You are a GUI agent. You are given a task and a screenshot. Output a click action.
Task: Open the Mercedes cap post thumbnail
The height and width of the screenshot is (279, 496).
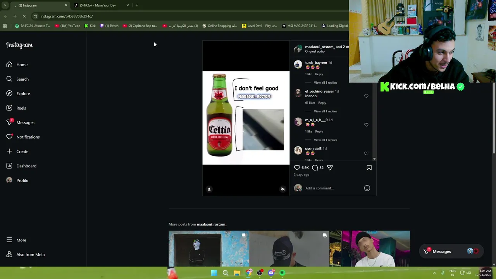289,248
